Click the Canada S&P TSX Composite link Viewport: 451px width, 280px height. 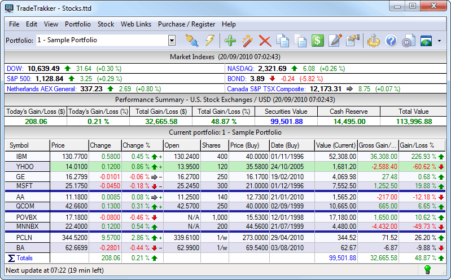coord(266,89)
